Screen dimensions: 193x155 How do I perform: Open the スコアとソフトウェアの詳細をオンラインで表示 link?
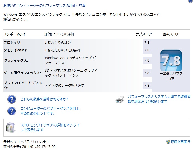50,128
